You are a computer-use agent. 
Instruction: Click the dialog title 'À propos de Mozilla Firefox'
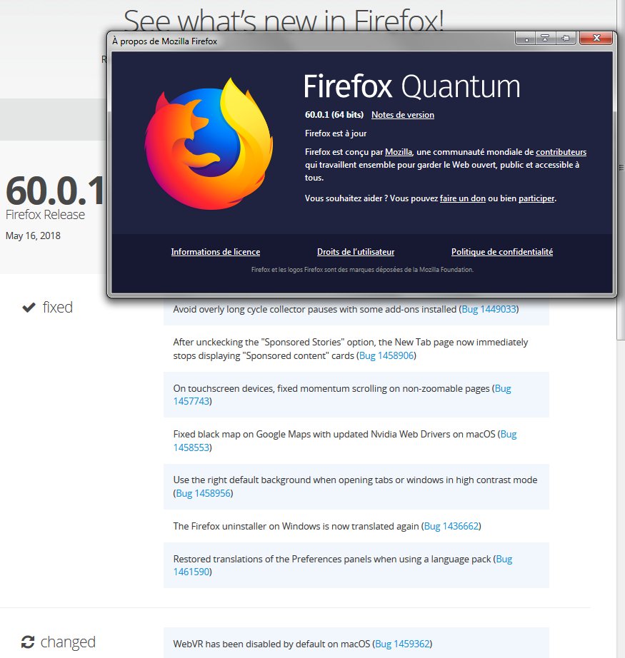click(165, 41)
